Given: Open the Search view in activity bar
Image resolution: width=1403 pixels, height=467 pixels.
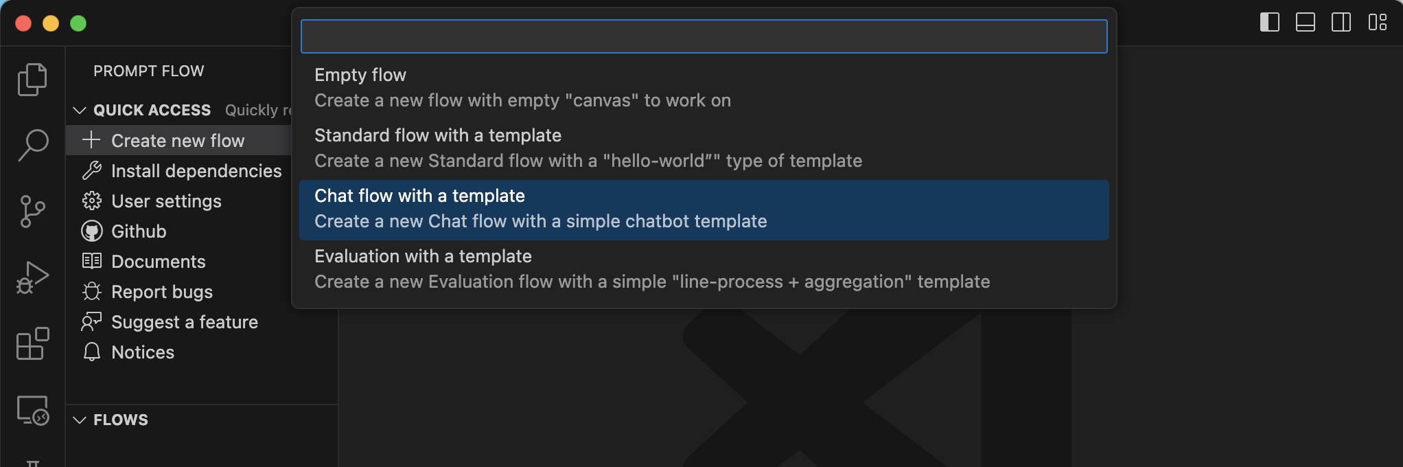Looking at the screenshot, I should point(32,145).
